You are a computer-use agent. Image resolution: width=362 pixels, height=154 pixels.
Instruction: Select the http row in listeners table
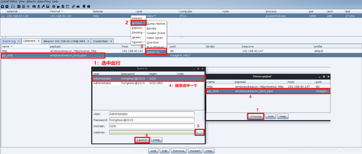tap(181, 51)
